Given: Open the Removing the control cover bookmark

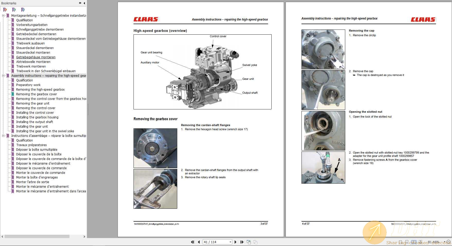Looking at the screenshot, I should 36,108.
